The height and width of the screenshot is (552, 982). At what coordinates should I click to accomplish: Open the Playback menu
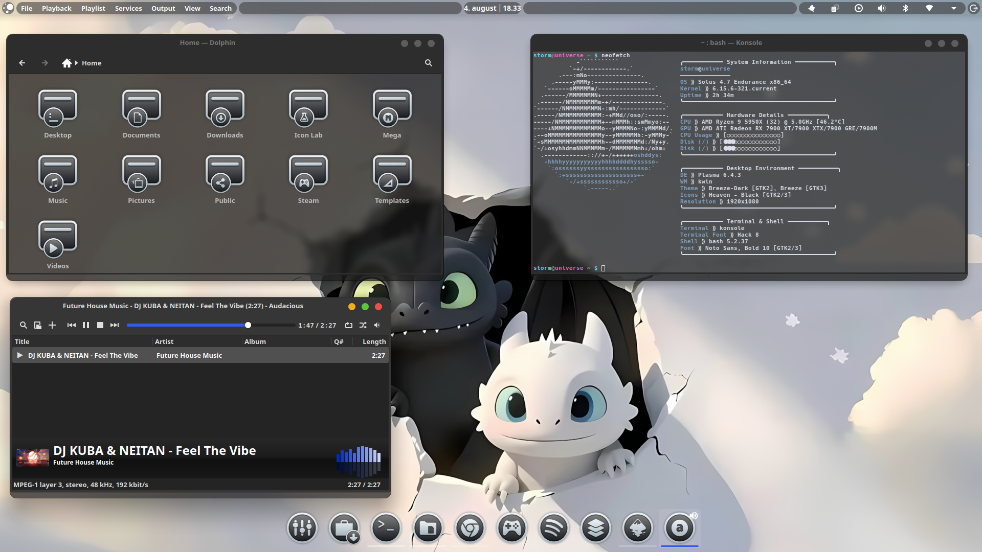point(56,8)
